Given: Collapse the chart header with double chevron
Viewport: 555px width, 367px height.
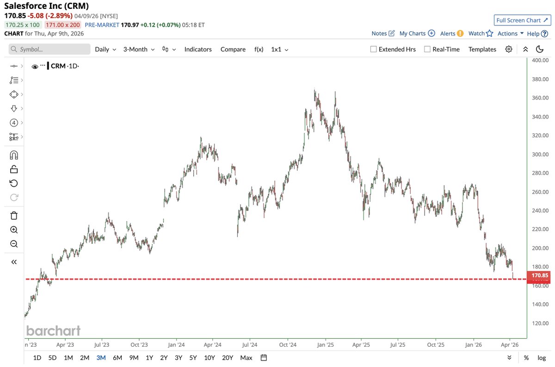Looking at the screenshot, I should point(525,49).
